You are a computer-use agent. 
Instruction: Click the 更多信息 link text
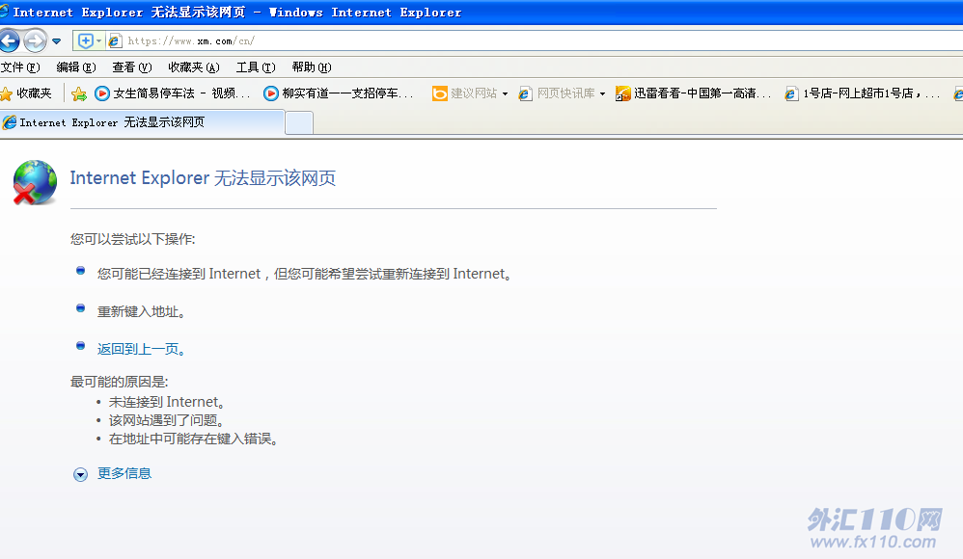tap(124, 474)
